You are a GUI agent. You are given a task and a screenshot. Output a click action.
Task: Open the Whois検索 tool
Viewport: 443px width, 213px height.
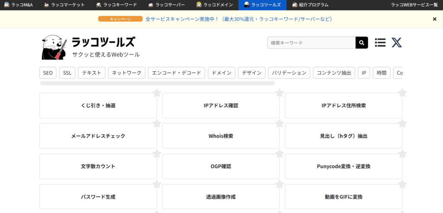tap(221, 136)
